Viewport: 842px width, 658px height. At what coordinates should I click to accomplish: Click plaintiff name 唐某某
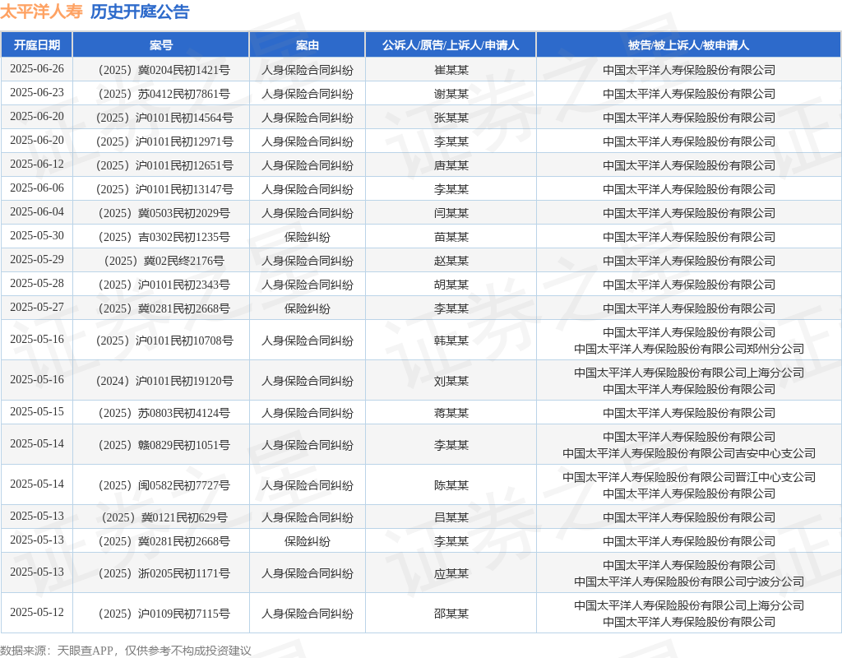point(451,165)
